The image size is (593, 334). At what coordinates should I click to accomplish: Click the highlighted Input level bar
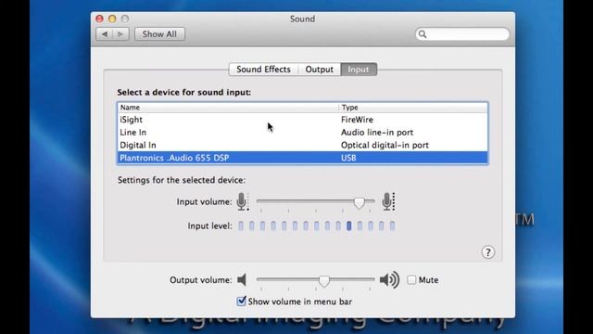coord(349,226)
